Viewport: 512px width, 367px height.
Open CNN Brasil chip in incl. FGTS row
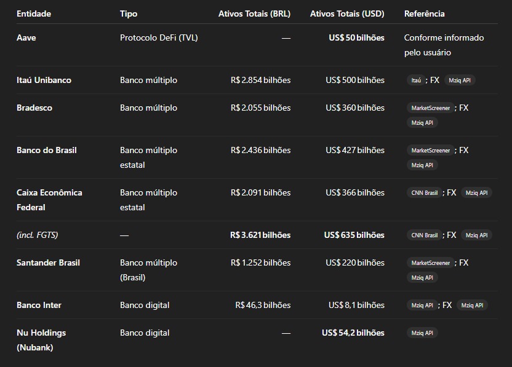(x=424, y=235)
